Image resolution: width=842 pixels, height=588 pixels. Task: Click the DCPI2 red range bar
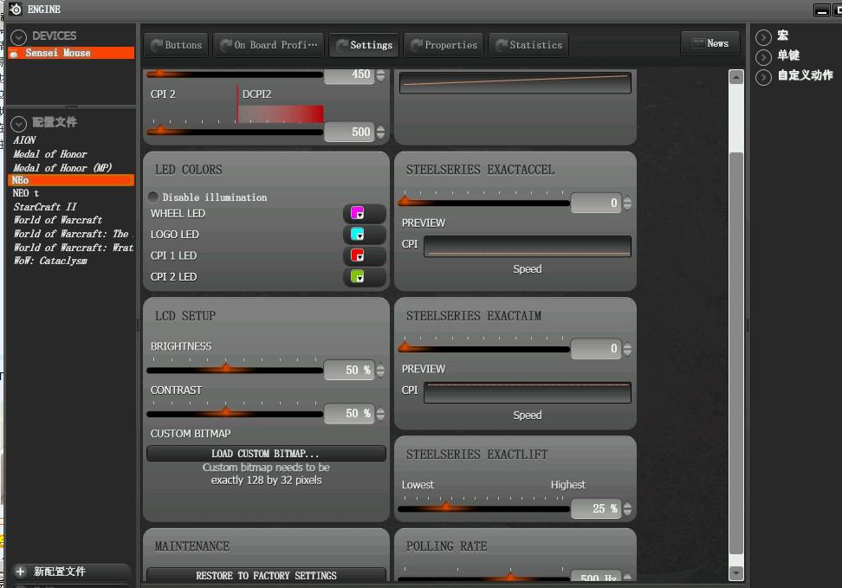click(x=281, y=113)
